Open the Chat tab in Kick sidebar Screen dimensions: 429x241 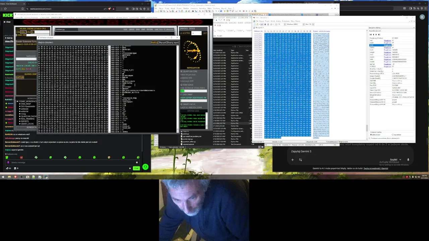[x=7, y=22]
